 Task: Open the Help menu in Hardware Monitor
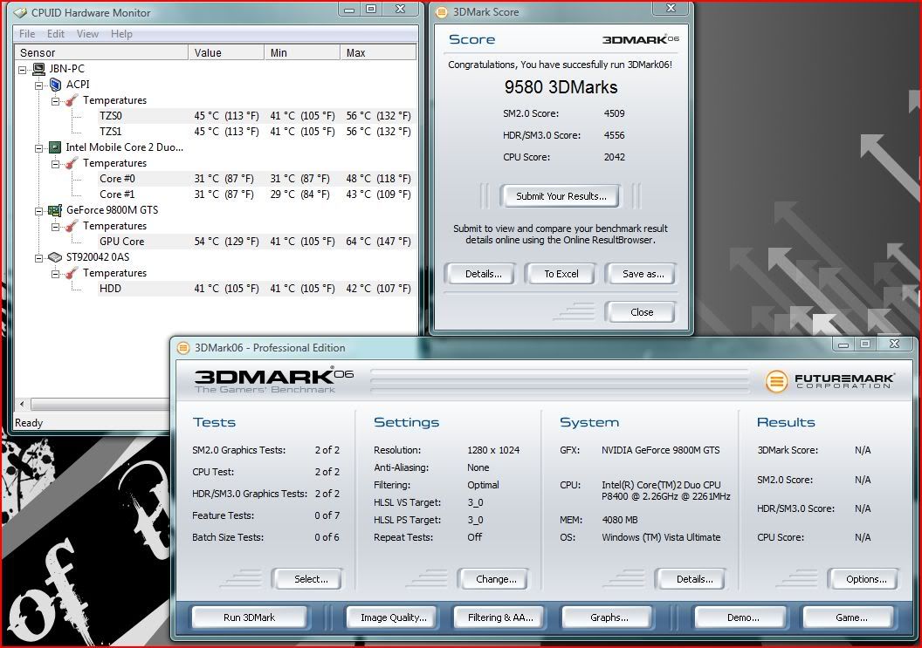[121, 34]
